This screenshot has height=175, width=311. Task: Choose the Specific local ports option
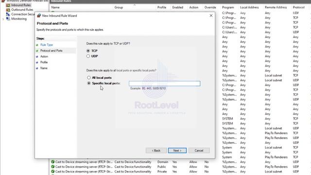(88, 83)
